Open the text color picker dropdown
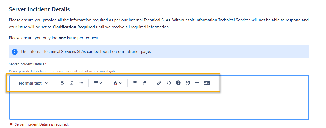 [118, 83]
